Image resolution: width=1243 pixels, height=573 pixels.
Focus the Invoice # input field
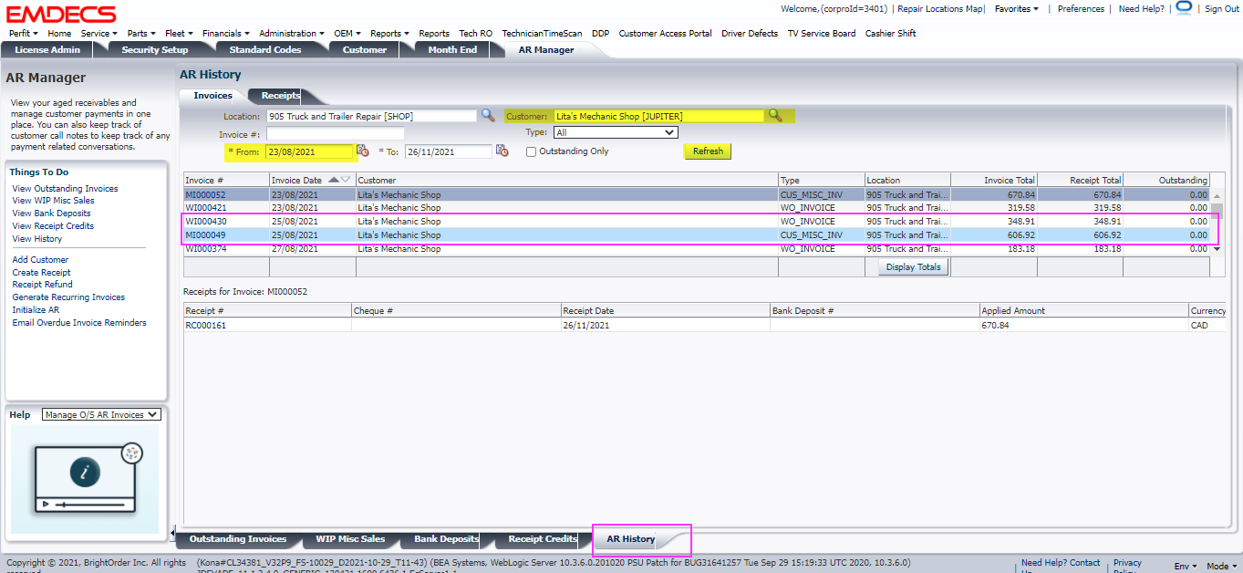click(335, 134)
